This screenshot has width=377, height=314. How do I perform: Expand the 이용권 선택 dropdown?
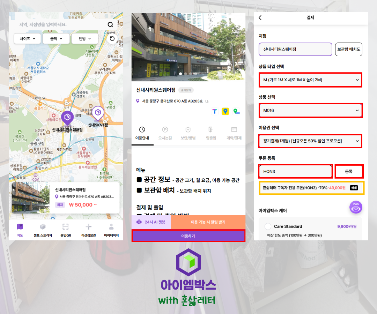310,141
